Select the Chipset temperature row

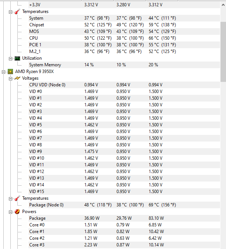(37, 25)
